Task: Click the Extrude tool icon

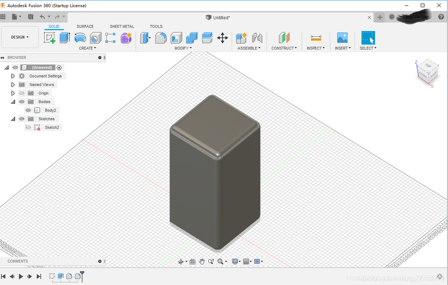Action: click(x=65, y=38)
